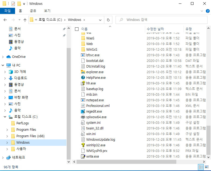Screen dimensions: 211x171
Task: Click Professional.xml icon
Action: (83, 106)
